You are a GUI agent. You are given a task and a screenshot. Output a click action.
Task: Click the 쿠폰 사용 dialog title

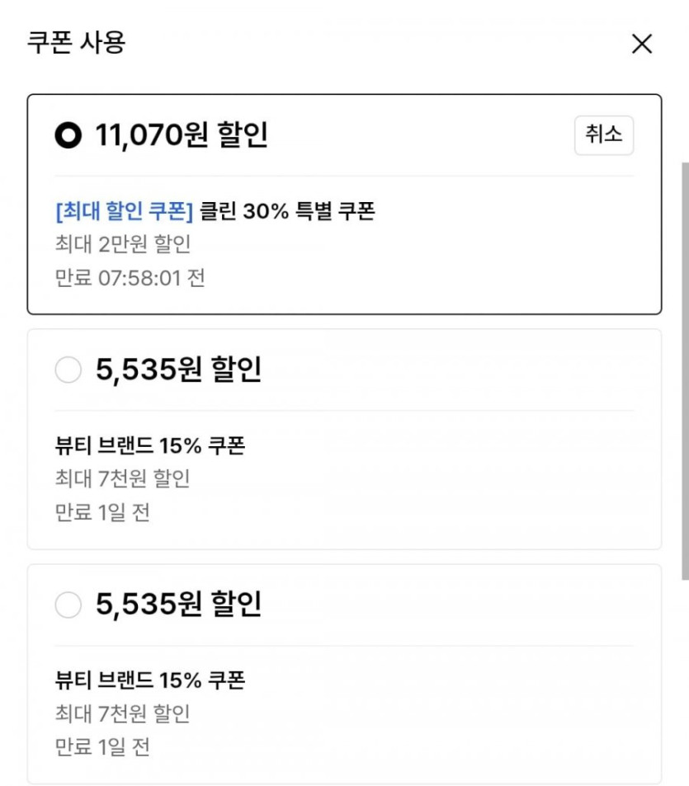click(x=76, y=42)
